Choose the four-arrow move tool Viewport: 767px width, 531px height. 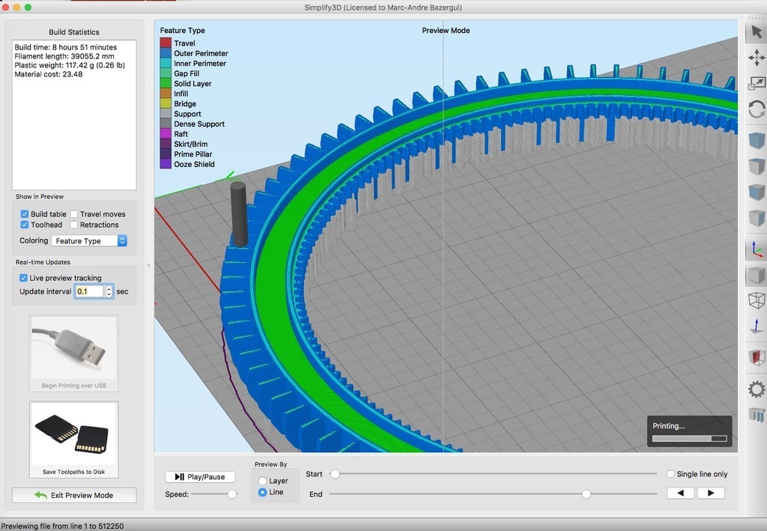pyautogui.click(x=757, y=58)
